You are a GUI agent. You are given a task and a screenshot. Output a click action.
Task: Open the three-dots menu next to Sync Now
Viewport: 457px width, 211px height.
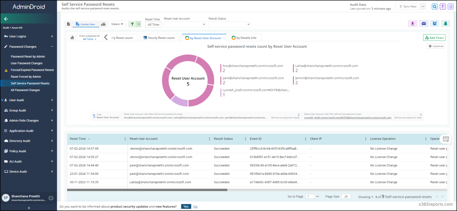[x=423, y=7]
